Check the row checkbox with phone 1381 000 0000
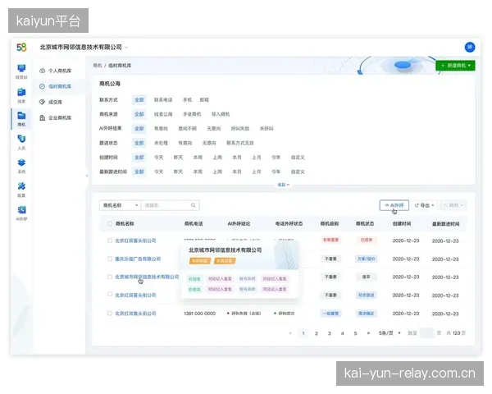The image size is (492, 394). click(110, 314)
